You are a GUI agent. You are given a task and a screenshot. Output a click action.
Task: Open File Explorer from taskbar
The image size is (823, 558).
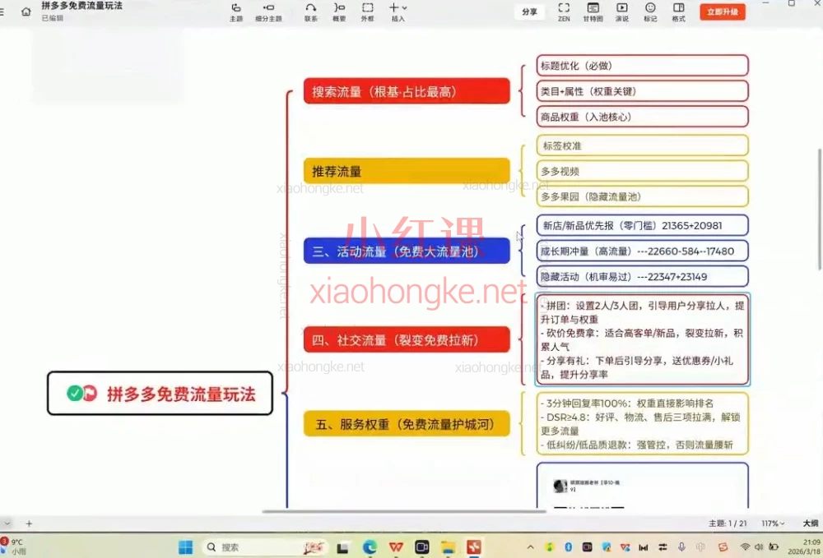pos(448,547)
